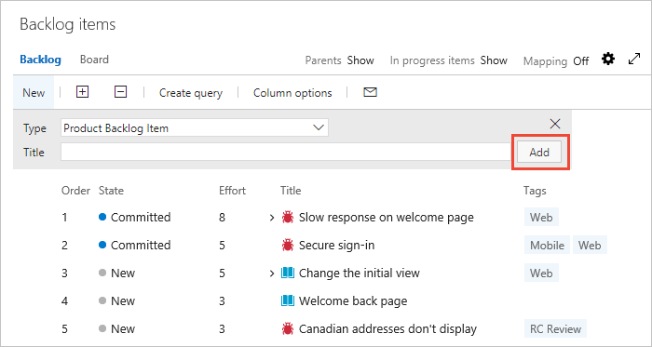Click book icon for Welcome back page
652x347 pixels.
tap(287, 300)
